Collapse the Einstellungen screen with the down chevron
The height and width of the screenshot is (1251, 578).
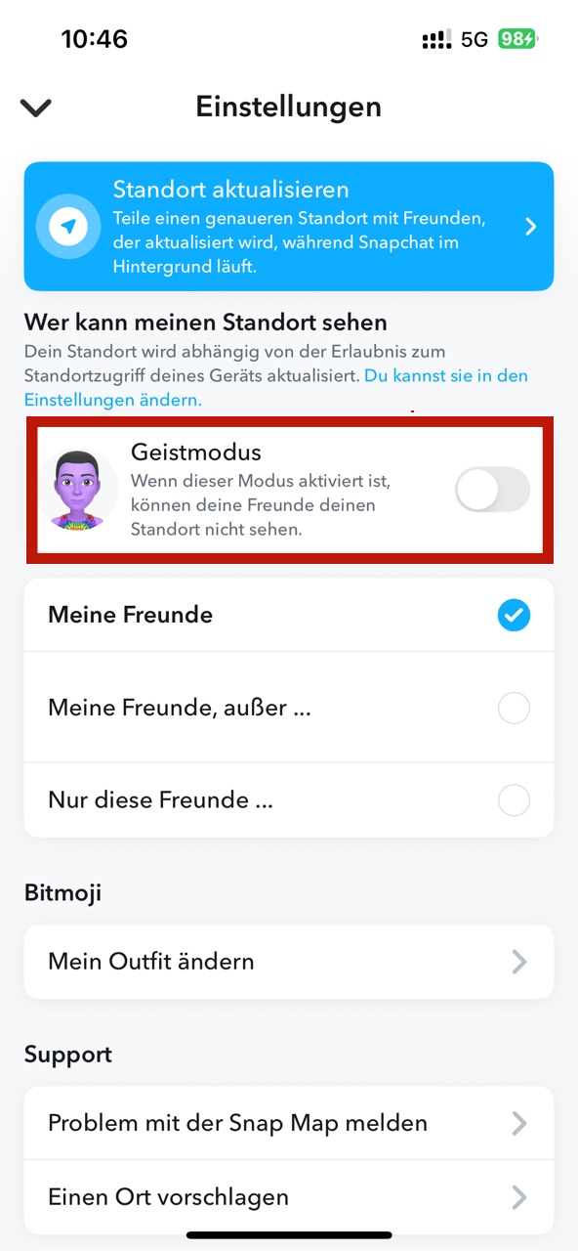[35, 108]
